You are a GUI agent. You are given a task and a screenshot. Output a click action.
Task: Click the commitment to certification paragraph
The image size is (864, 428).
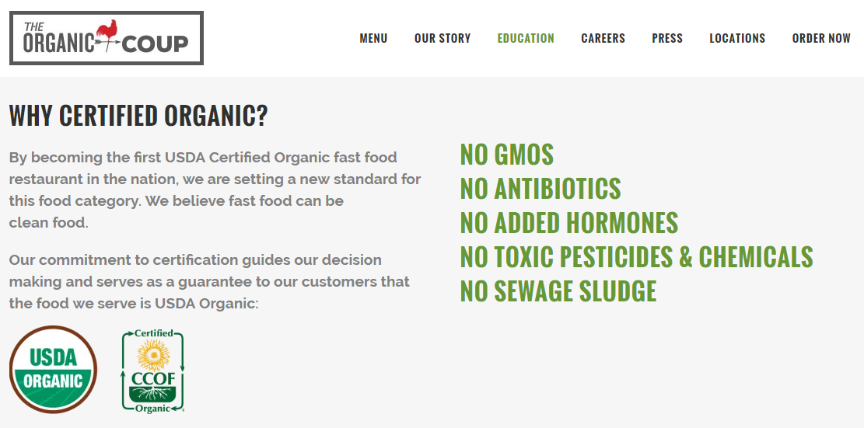click(209, 282)
